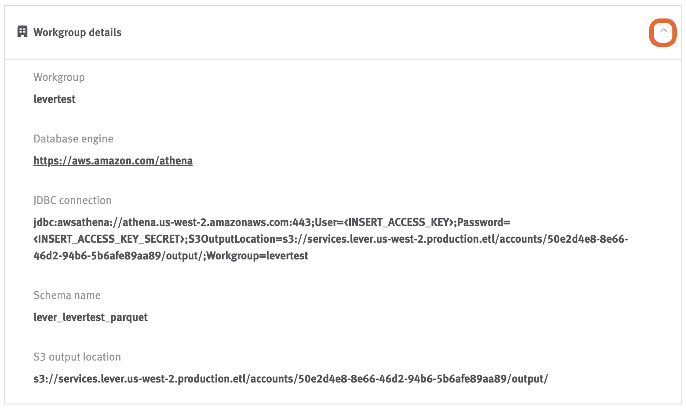Viewport: 686px width, 408px height.
Task: Click the Schema name label
Action: (x=67, y=295)
